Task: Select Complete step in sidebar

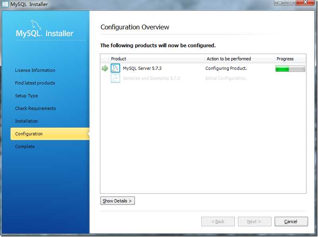Action: pos(25,146)
